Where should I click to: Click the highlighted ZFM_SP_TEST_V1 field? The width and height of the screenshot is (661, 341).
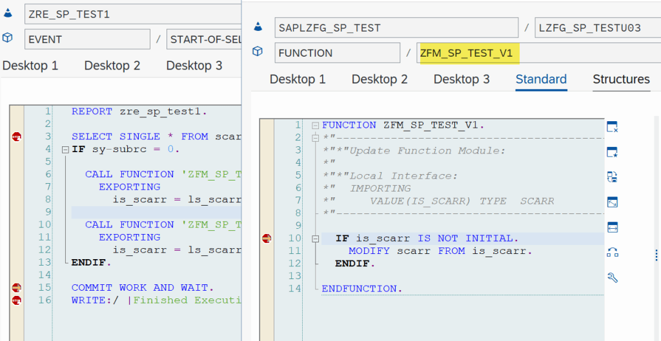pyautogui.click(x=539, y=53)
